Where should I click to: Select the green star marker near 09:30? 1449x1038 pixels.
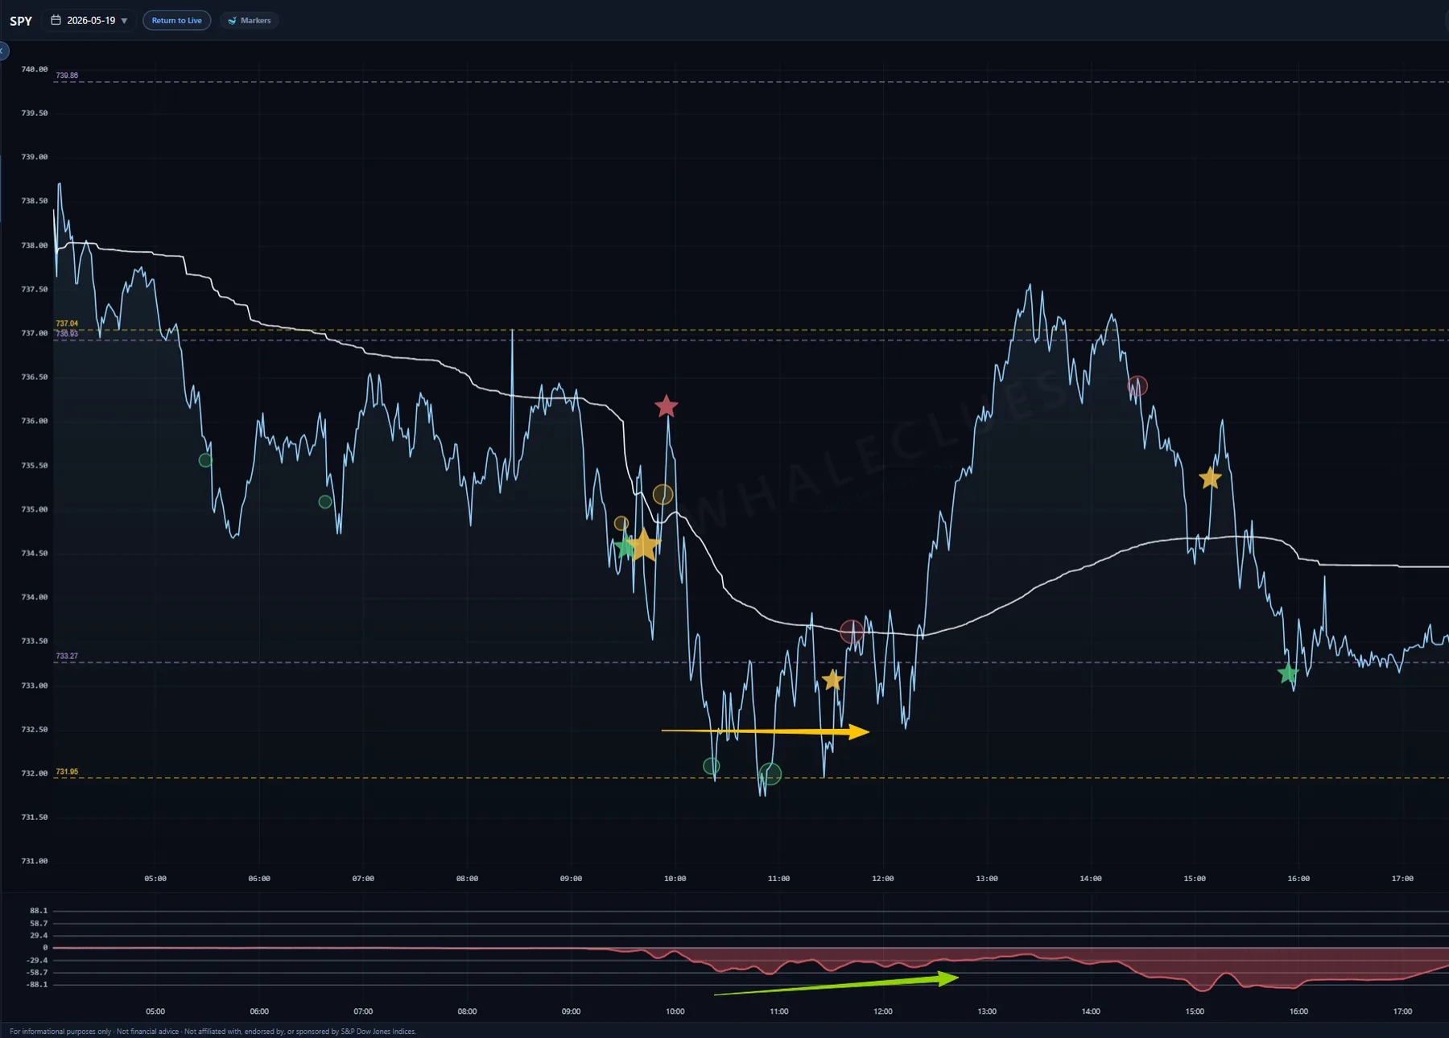coord(624,548)
